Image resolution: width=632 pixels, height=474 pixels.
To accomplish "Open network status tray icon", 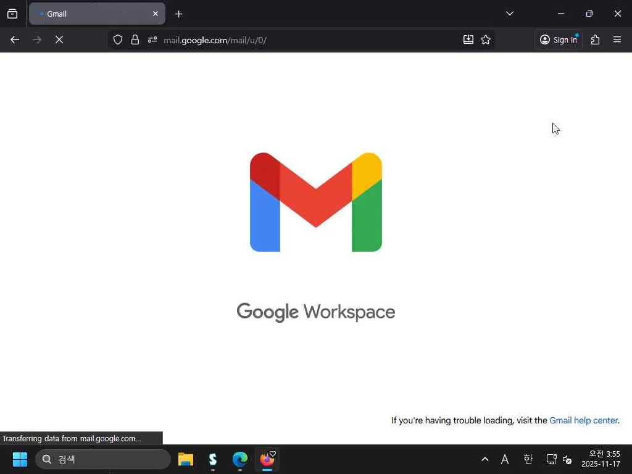I will (551, 459).
